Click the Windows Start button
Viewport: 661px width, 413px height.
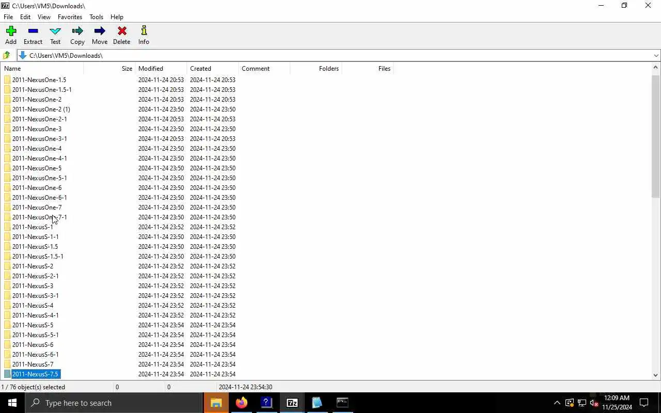[12, 403]
